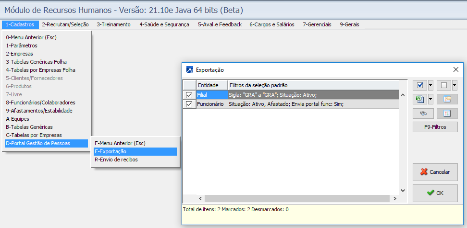
Task: Click the Entidade column header
Action: pyautogui.click(x=212, y=85)
